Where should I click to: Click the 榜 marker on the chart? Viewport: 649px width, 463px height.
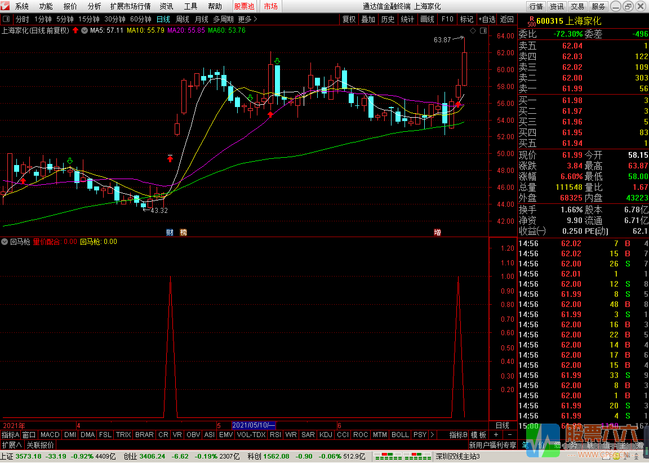coord(183,233)
